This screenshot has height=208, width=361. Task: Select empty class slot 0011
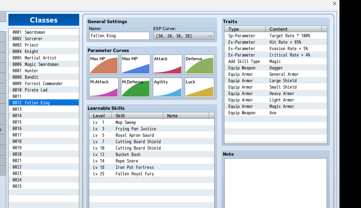pyautogui.click(x=44, y=96)
